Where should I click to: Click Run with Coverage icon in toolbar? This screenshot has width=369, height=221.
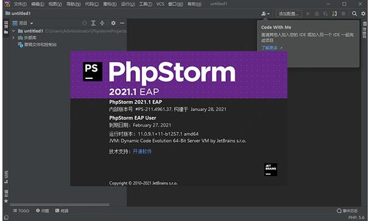[x=326, y=13]
